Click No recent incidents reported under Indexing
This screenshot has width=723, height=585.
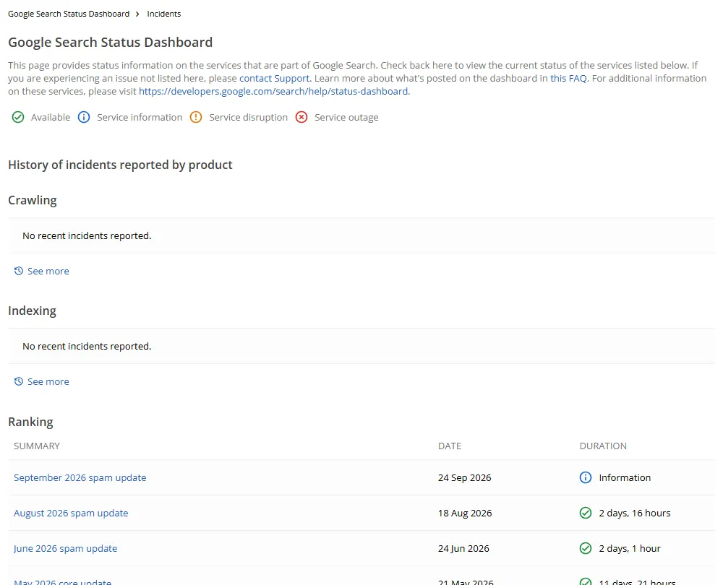pos(87,347)
